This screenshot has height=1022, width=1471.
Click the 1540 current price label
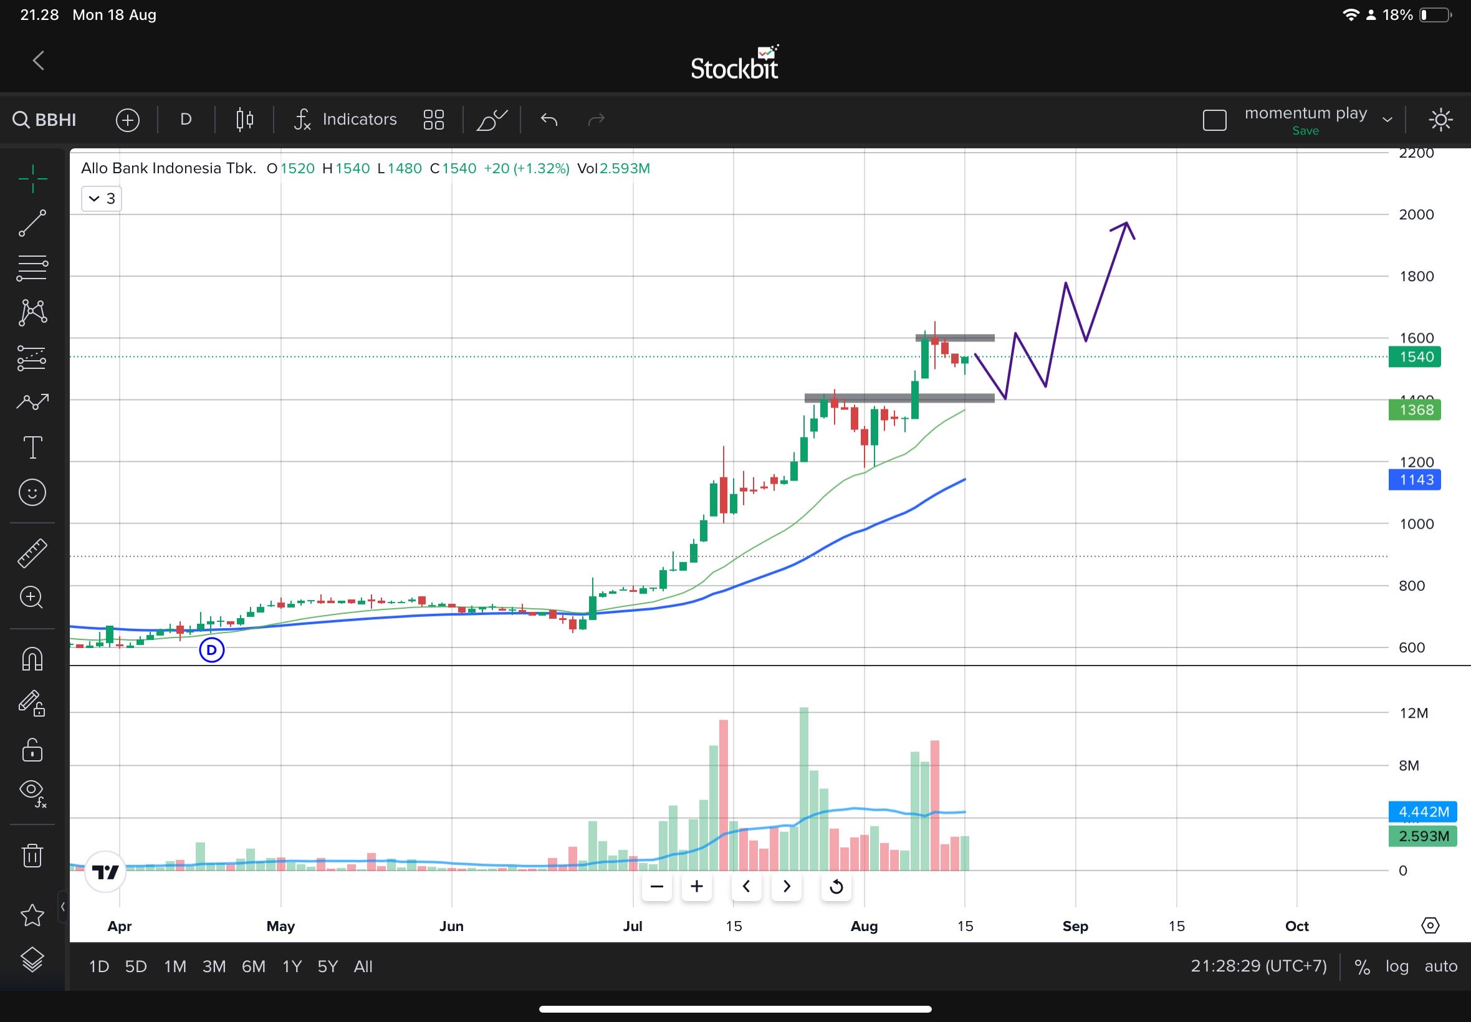point(1415,357)
